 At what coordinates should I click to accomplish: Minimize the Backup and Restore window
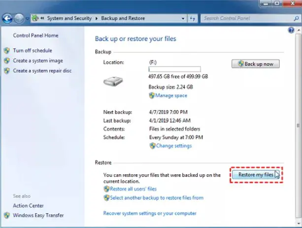266,3
